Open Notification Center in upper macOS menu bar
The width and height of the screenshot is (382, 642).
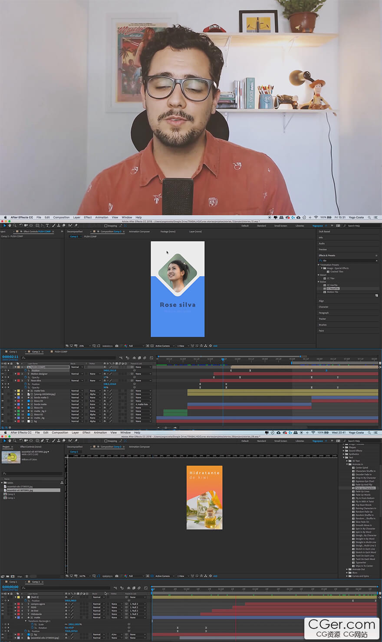(377, 217)
